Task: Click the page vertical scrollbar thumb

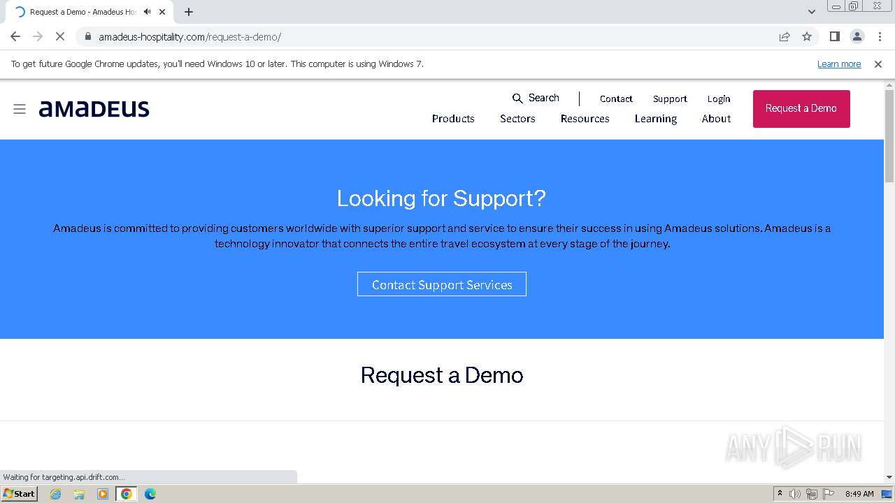Action: pos(889,136)
